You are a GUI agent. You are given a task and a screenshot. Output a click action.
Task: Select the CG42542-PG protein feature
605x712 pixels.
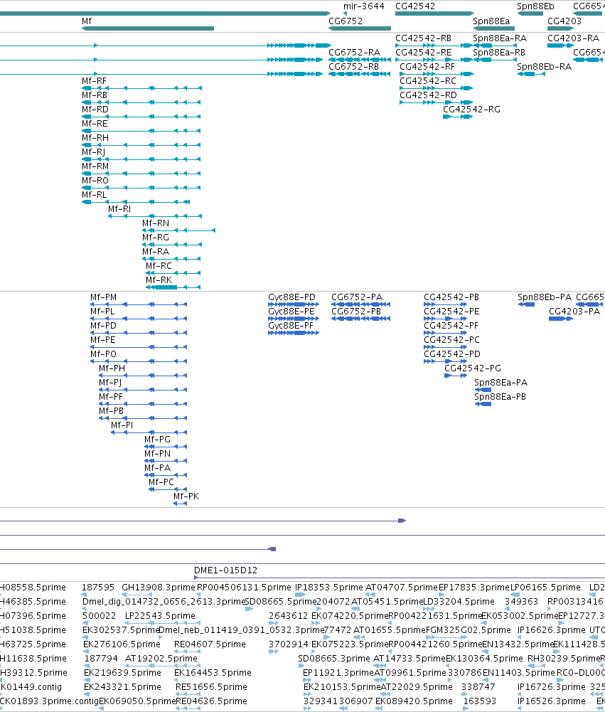456,376
